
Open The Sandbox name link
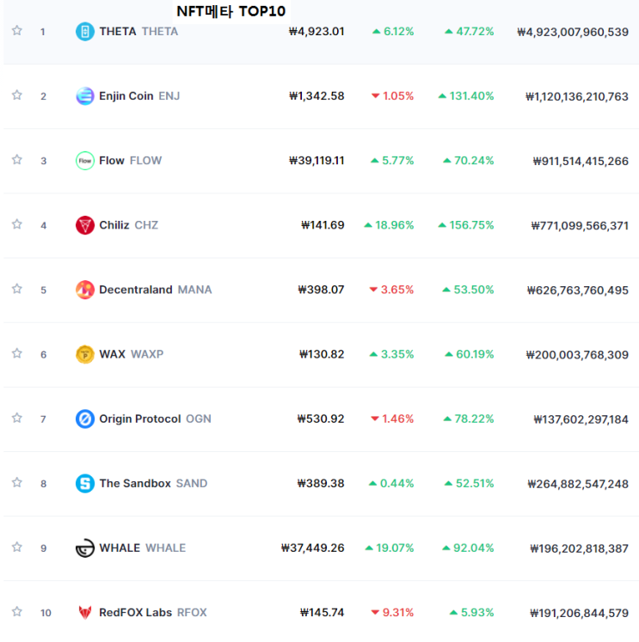coord(135,484)
